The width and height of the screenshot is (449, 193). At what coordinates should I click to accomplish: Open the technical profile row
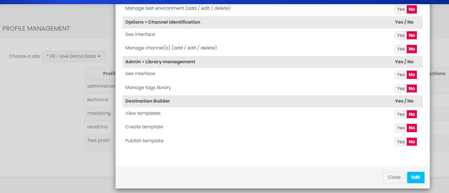[x=98, y=100]
